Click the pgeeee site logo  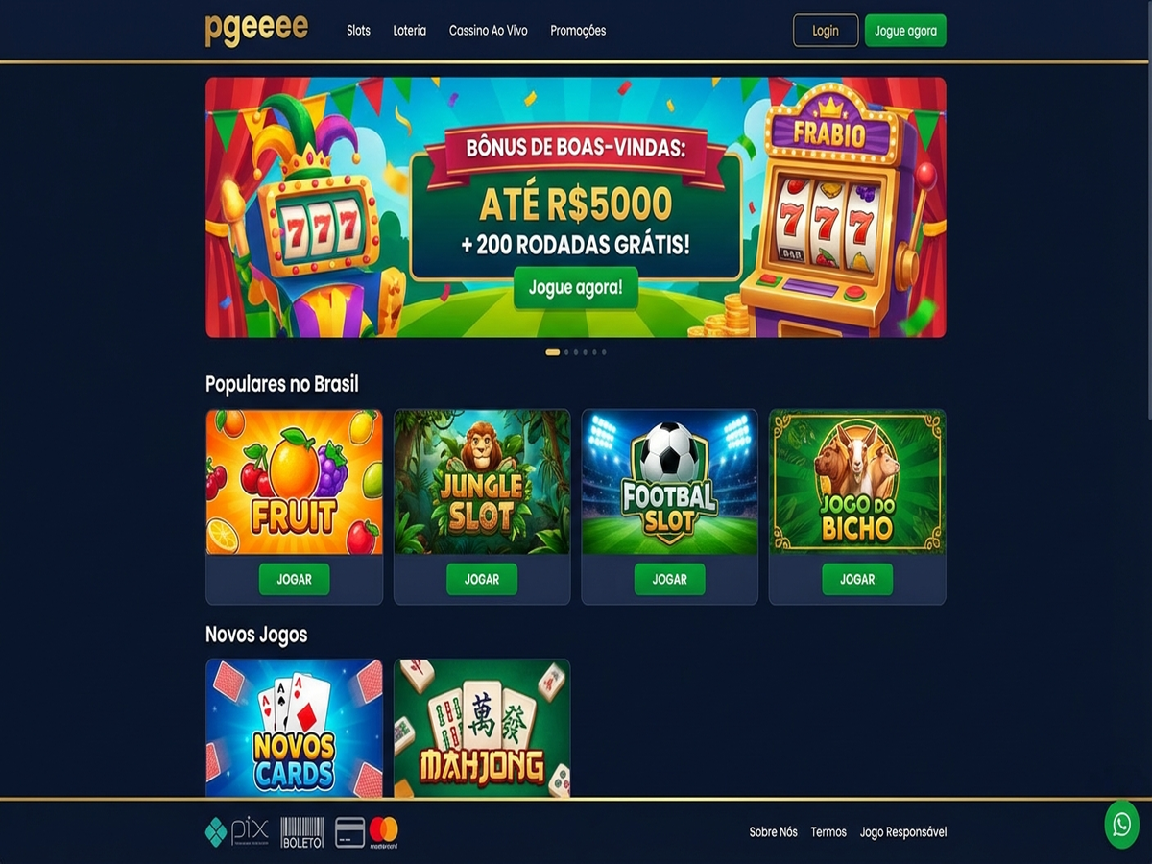256,31
